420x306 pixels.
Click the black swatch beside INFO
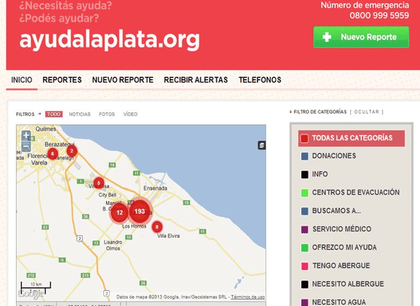pyautogui.click(x=305, y=175)
